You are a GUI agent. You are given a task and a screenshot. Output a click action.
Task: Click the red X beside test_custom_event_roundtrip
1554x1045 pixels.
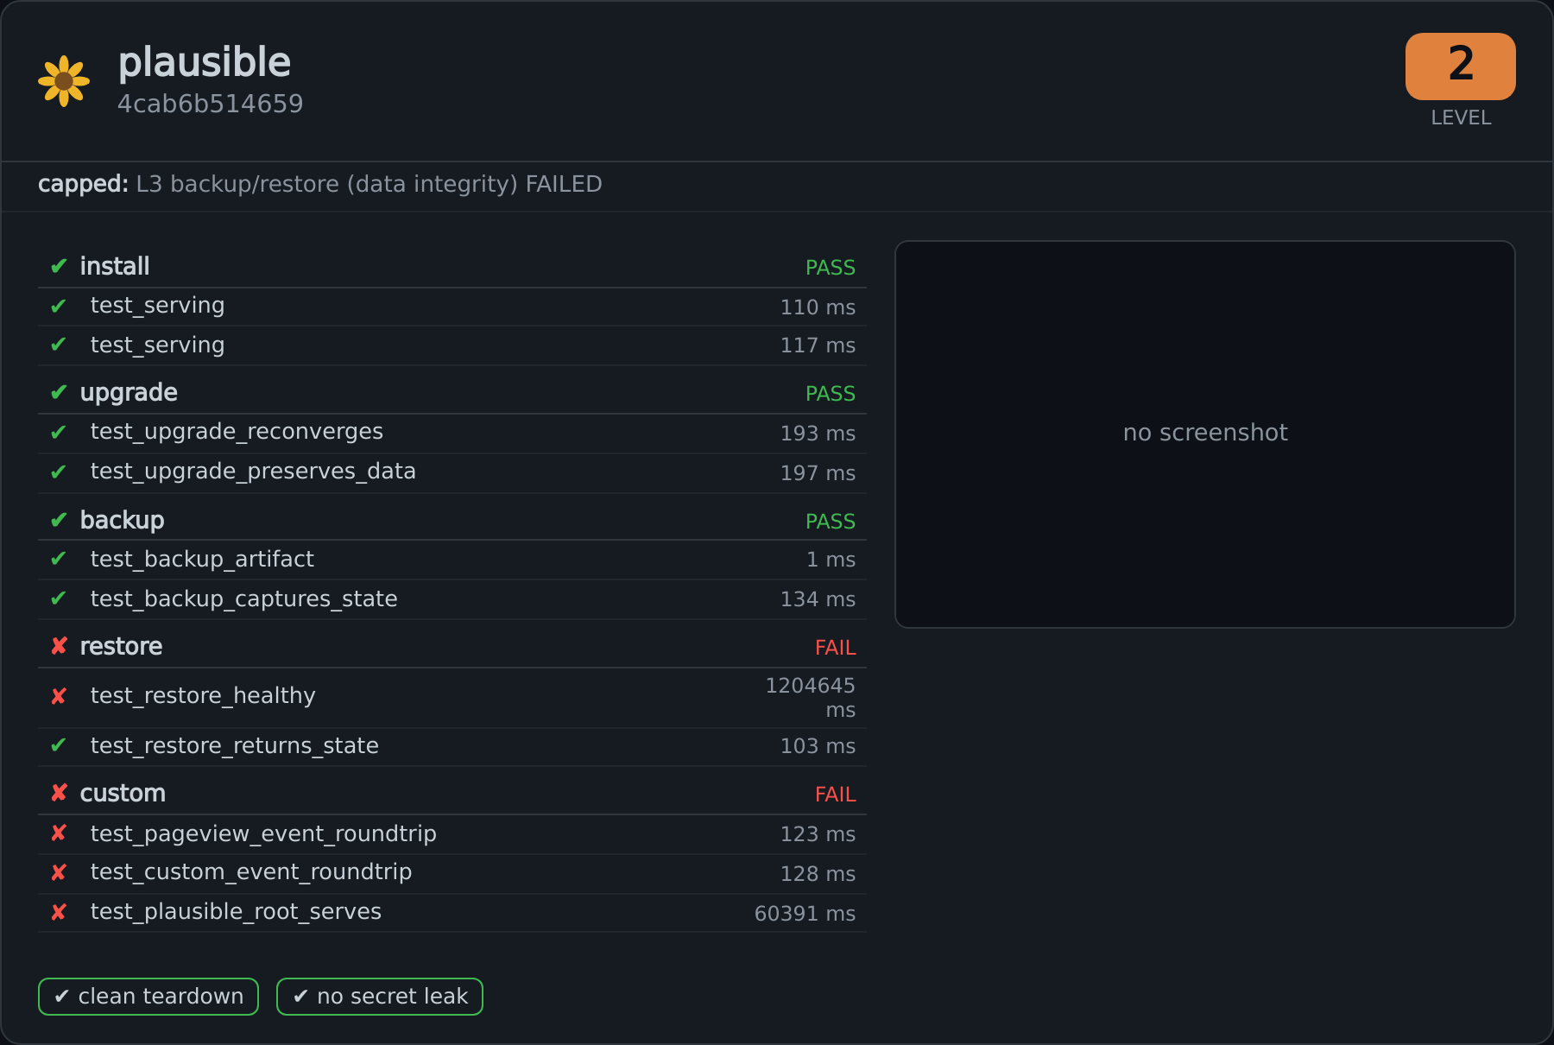(x=59, y=872)
